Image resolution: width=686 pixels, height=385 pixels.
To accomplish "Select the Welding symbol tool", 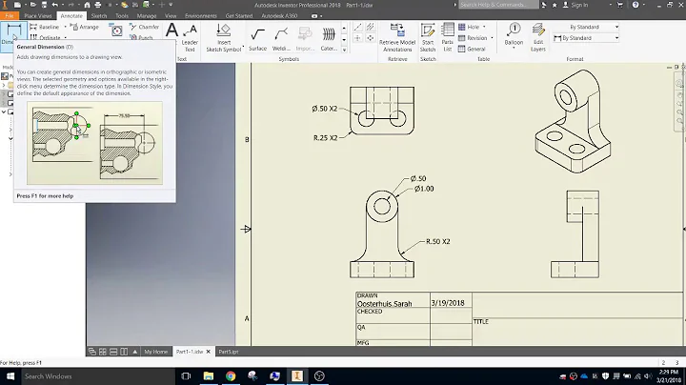I will 281,38.
